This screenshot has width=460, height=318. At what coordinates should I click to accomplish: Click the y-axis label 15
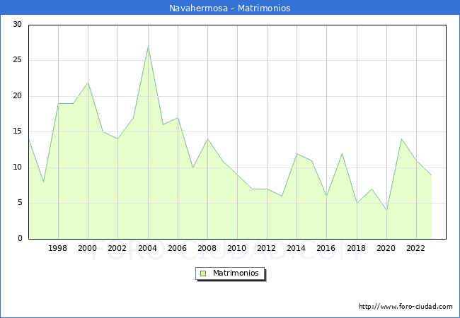coord(18,131)
